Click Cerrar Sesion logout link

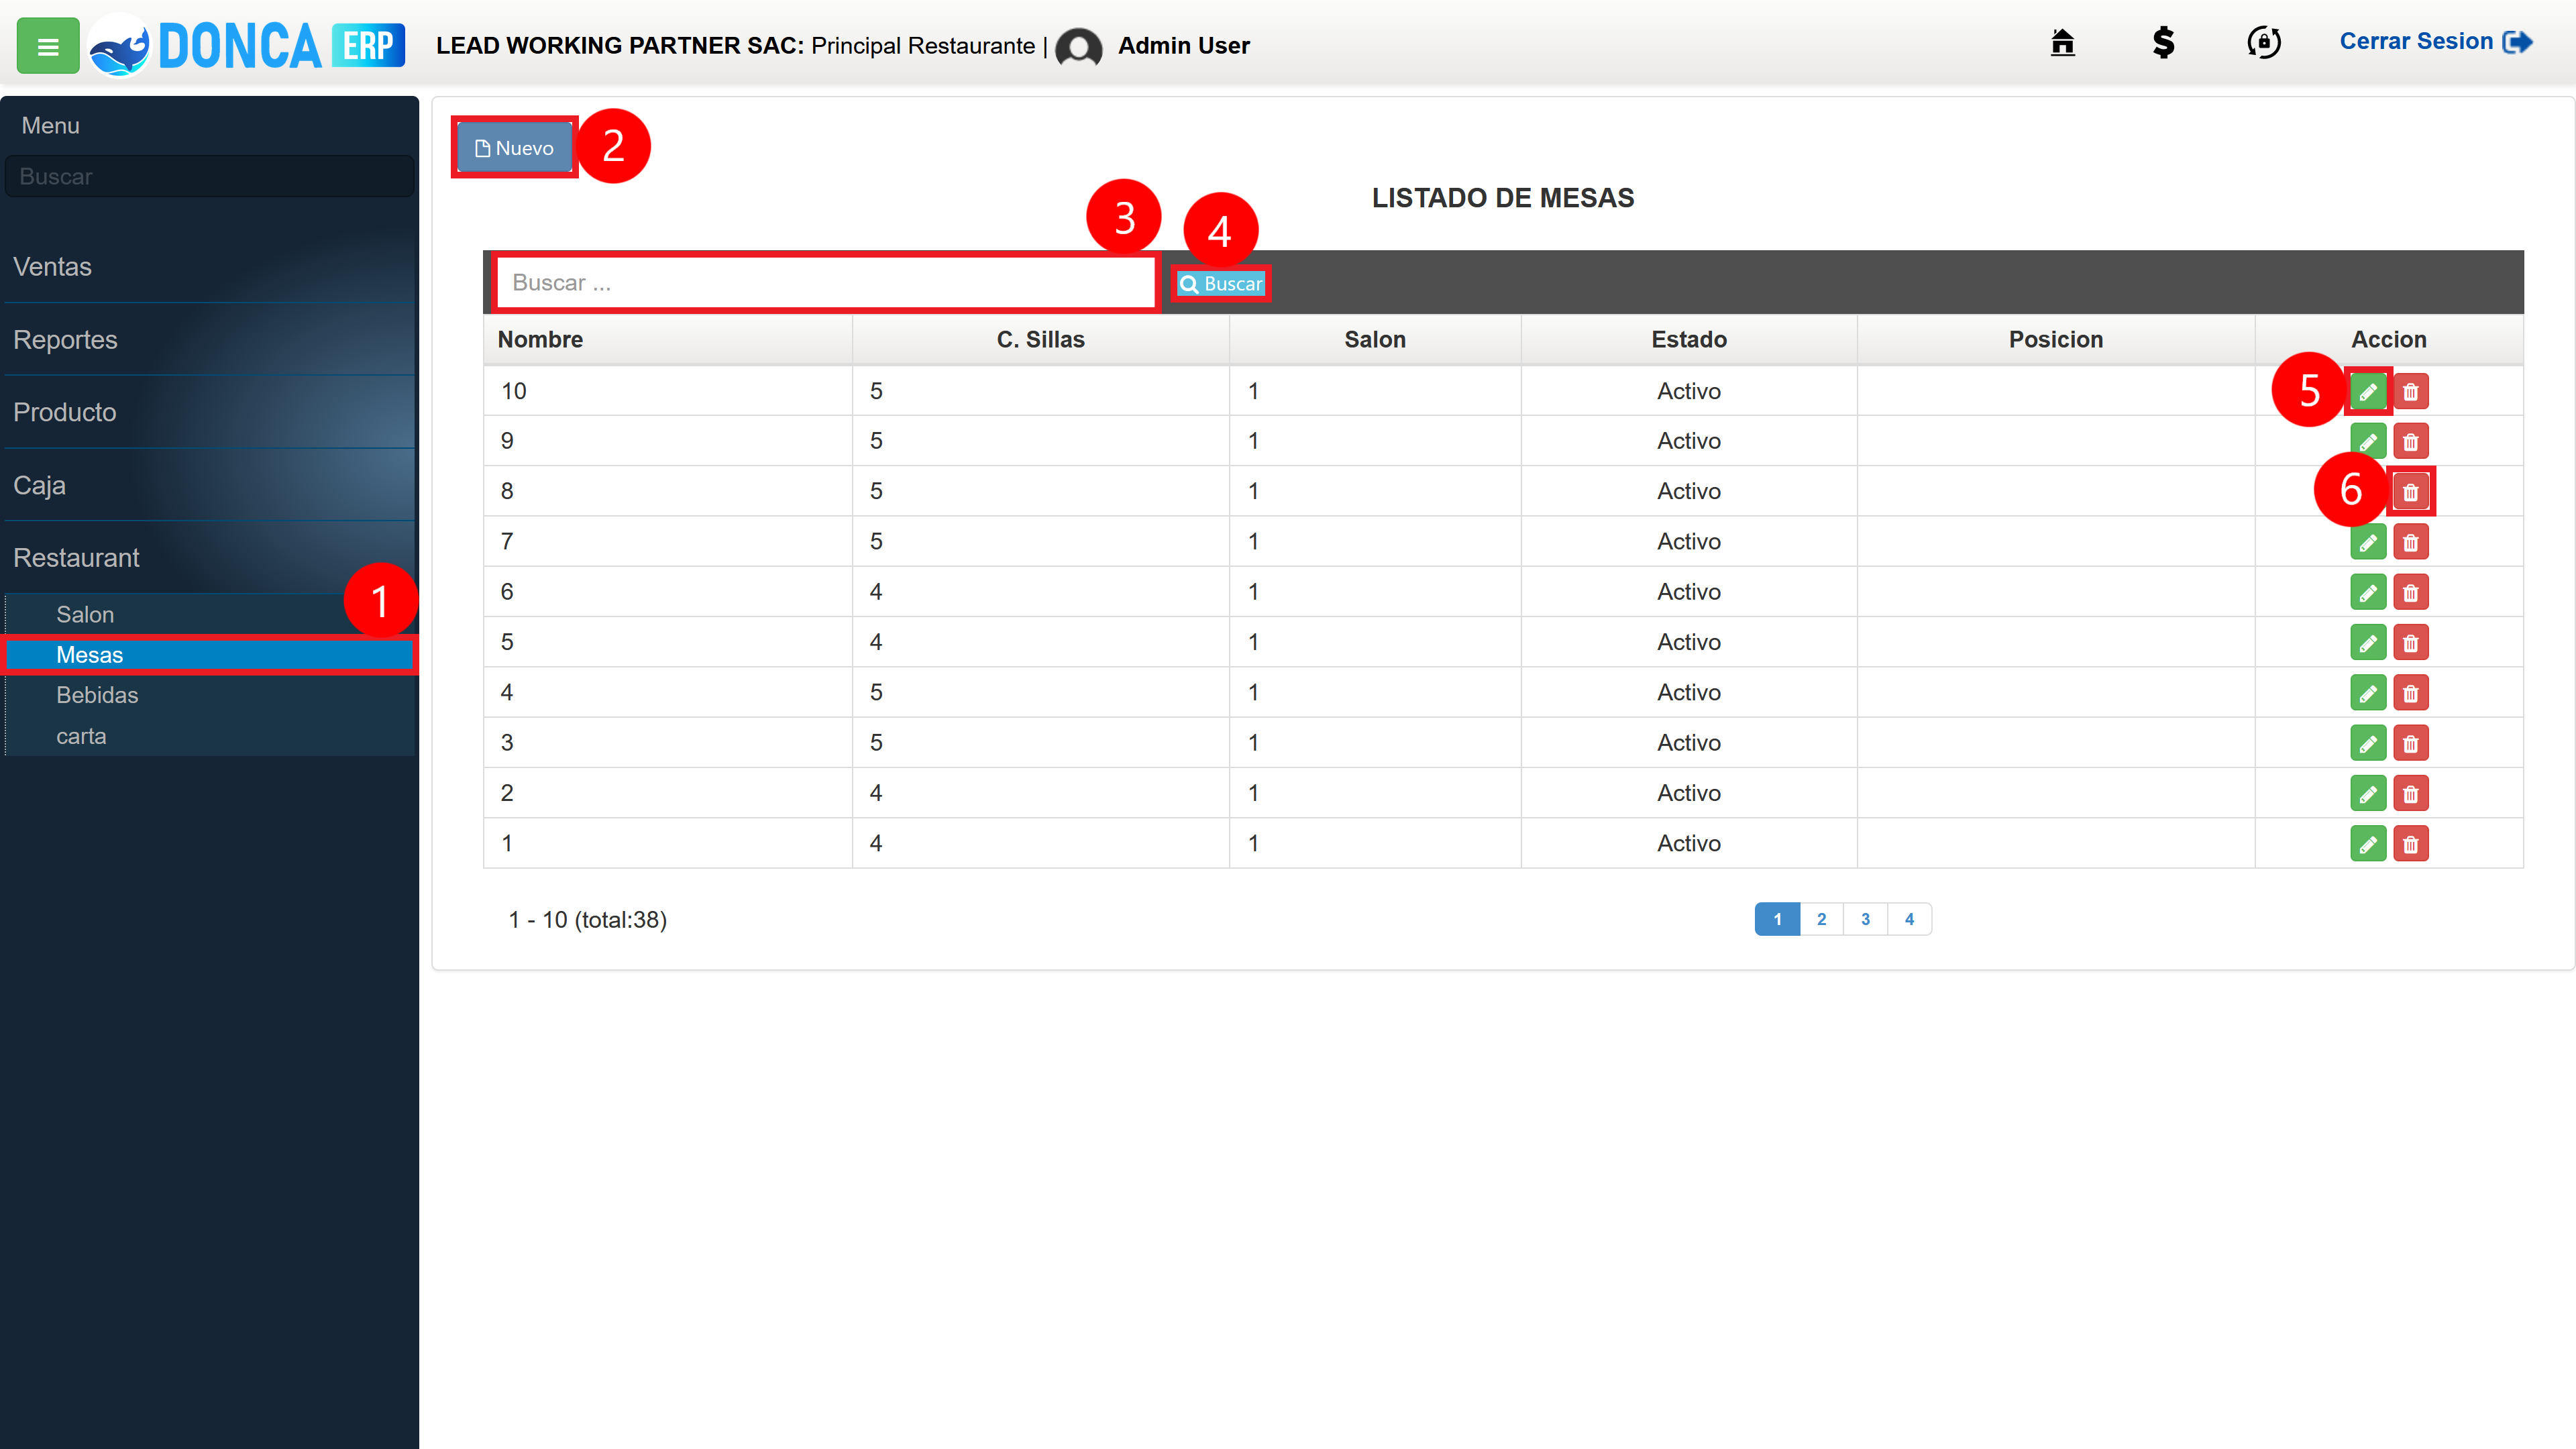pyautogui.click(x=2436, y=42)
